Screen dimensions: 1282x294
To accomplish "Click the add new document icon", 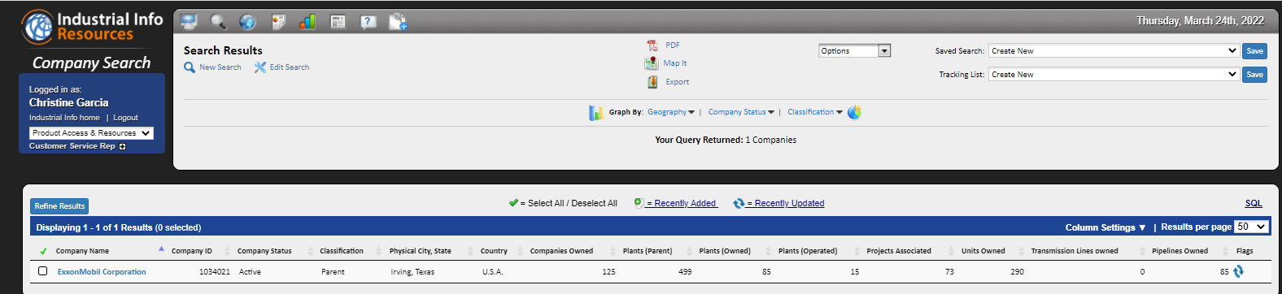I will (398, 22).
